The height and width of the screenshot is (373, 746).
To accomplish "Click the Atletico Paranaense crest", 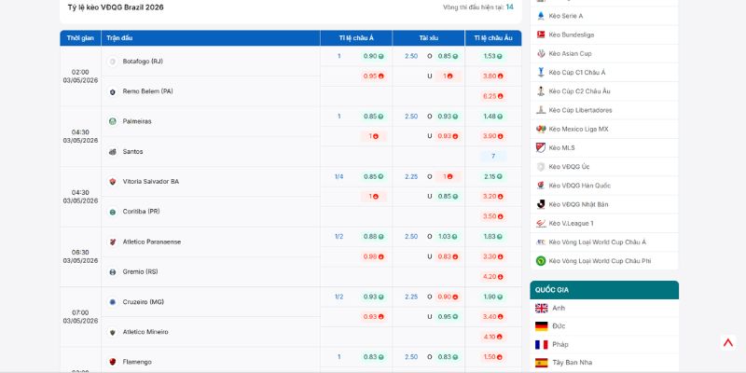I will [x=112, y=242].
